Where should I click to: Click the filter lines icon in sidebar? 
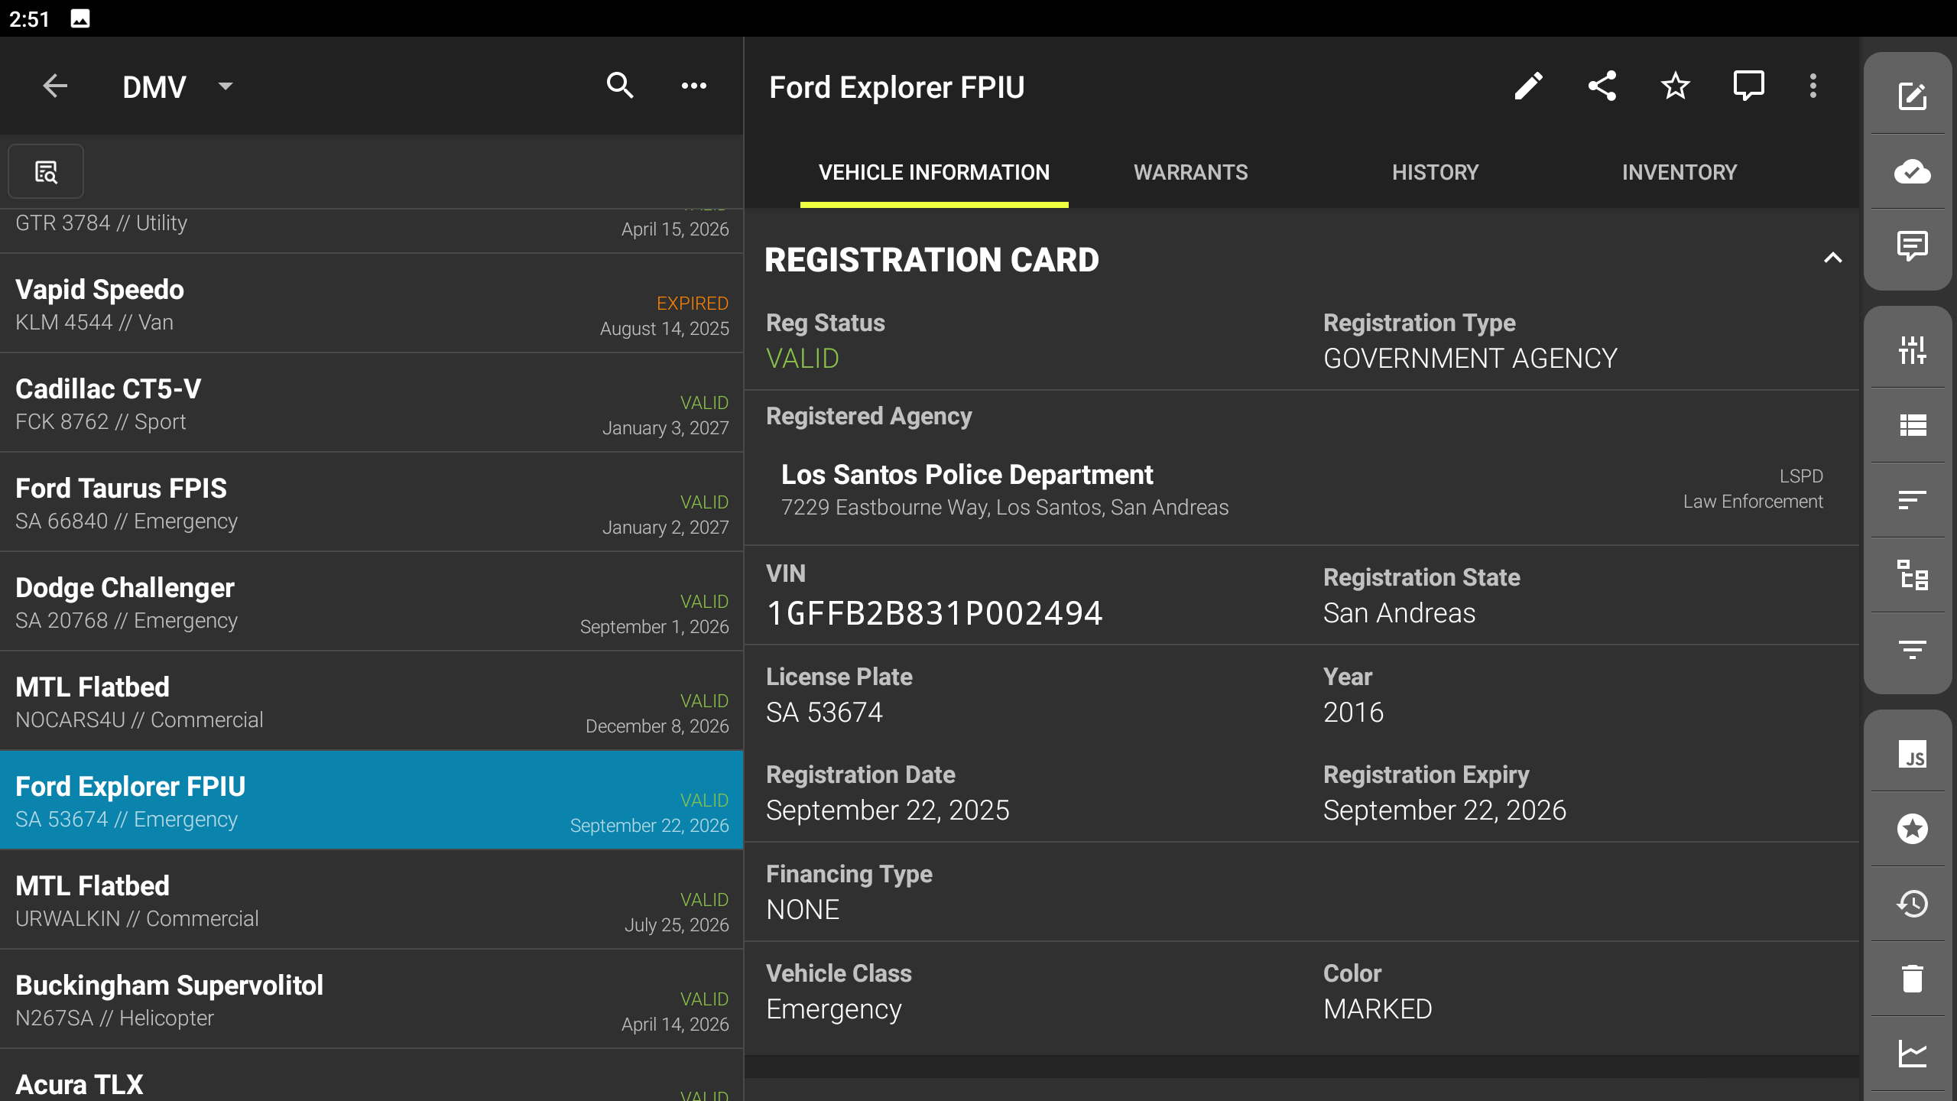(x=1912, y=650)
